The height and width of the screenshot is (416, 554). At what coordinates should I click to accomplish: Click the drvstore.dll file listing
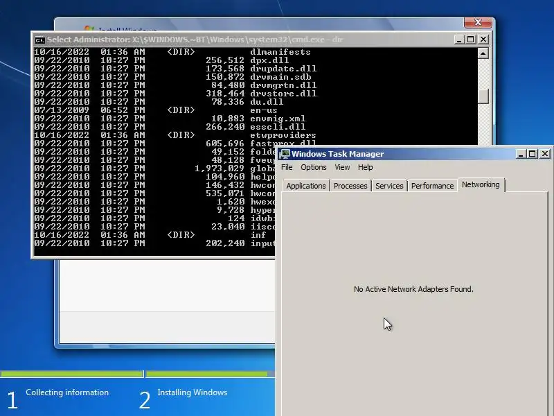point(283,94)
